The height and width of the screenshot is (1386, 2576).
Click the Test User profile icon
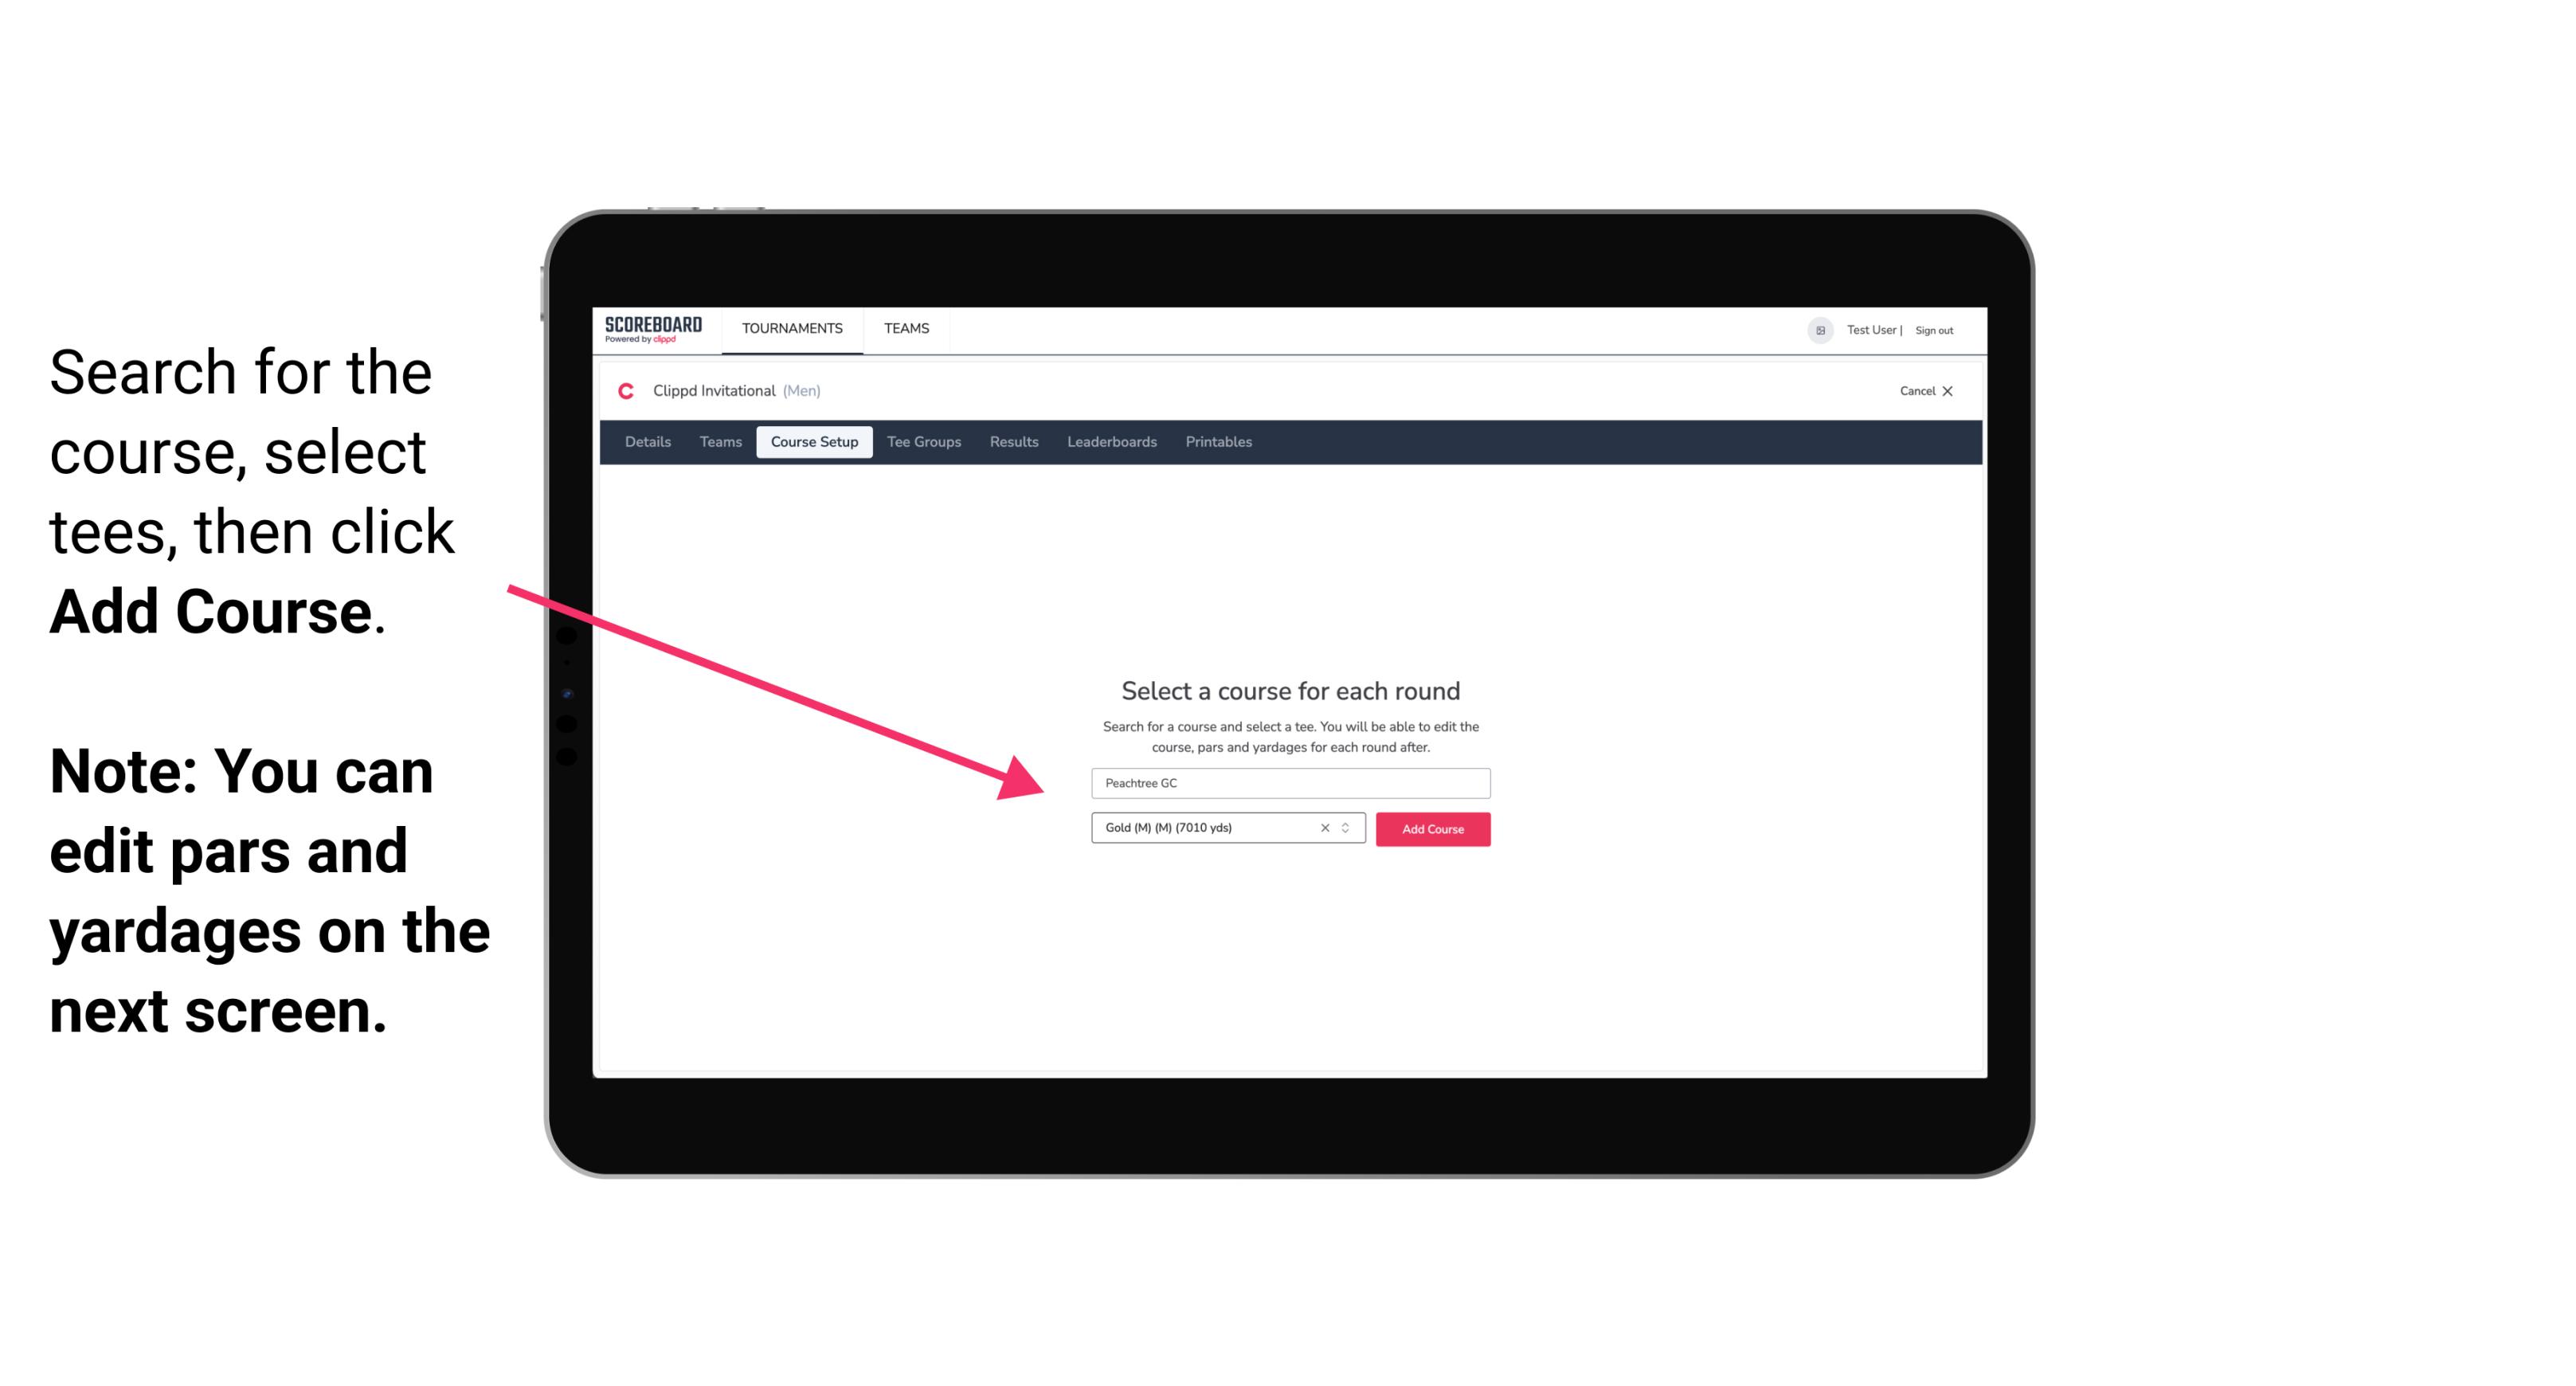point(1815,330)
